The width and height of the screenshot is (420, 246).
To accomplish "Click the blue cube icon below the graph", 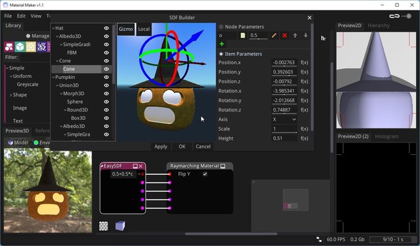I will pyautogui.click(x=120, y=226).
